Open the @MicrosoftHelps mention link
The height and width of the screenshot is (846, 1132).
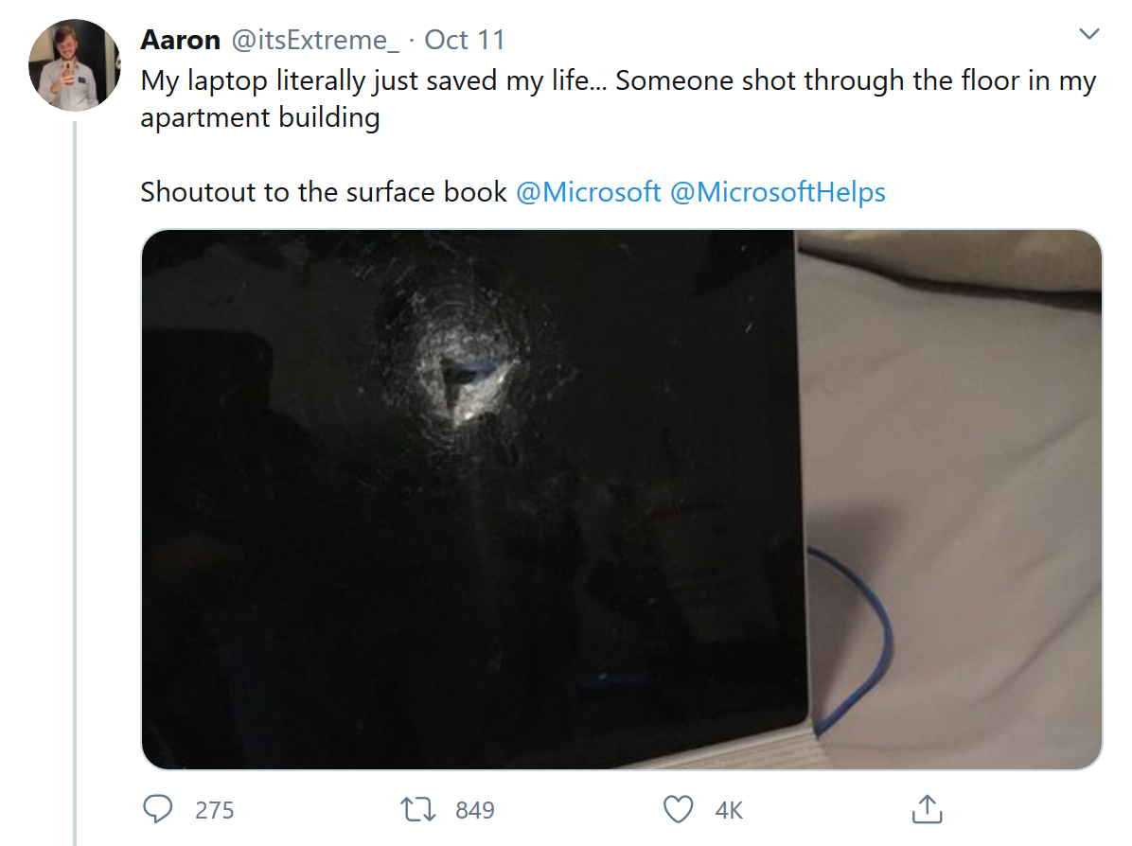click(777, 192)
